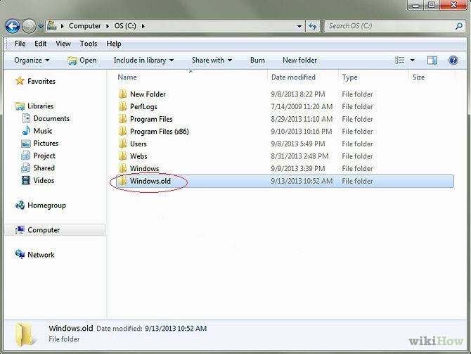Open the view options dropdown arrow

coord(412,60)
